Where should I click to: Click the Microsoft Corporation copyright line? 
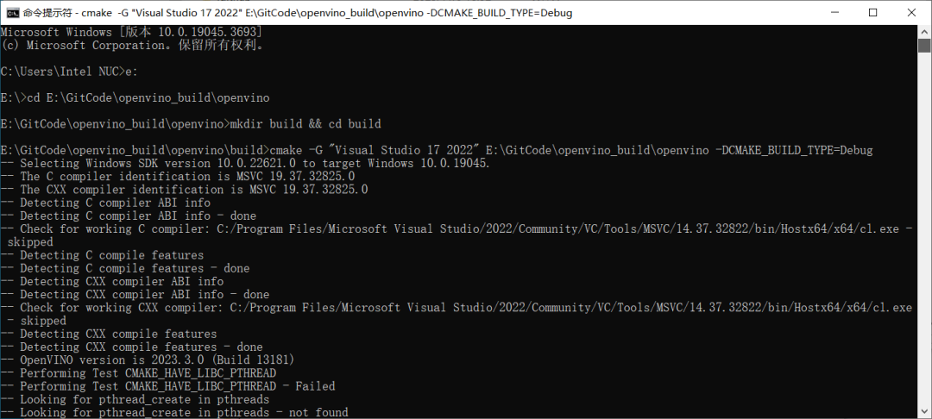[133, 45]
